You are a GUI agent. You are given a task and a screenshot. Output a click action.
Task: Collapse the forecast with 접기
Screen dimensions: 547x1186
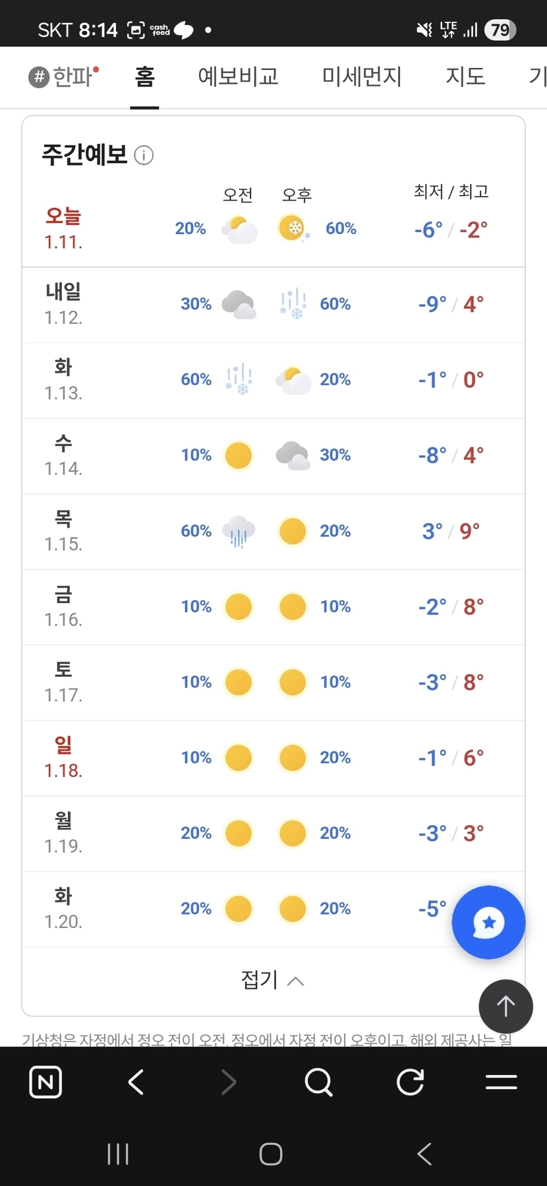pyautogui.click(x=272, y=980)
